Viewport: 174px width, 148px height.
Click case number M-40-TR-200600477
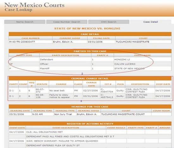click(x=22, y=42)
